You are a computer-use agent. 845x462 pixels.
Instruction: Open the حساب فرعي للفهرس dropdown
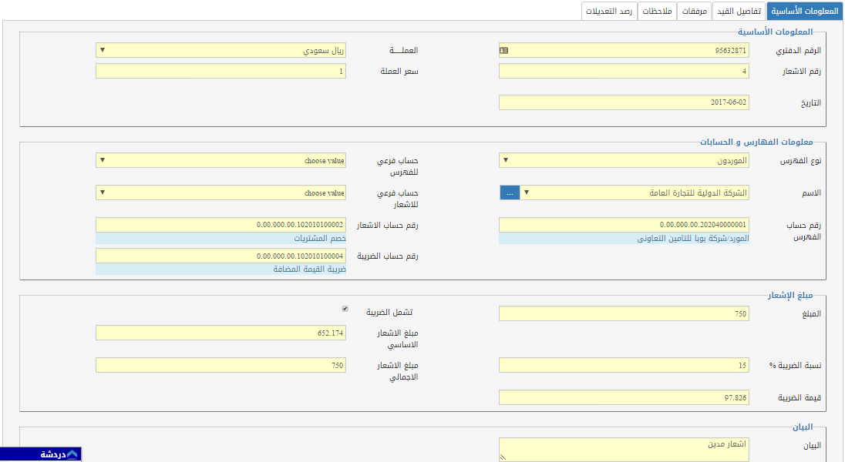(x=221, y=160)
